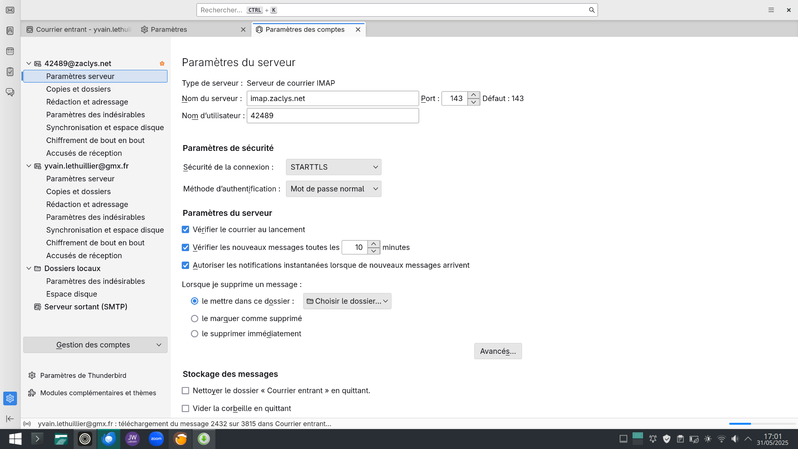Viewport: 798px width, 449px height.
Task: Open Méthode d'authentification dropdown
Action: click(333, 189)
